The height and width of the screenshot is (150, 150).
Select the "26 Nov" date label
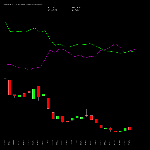point(100,142)
